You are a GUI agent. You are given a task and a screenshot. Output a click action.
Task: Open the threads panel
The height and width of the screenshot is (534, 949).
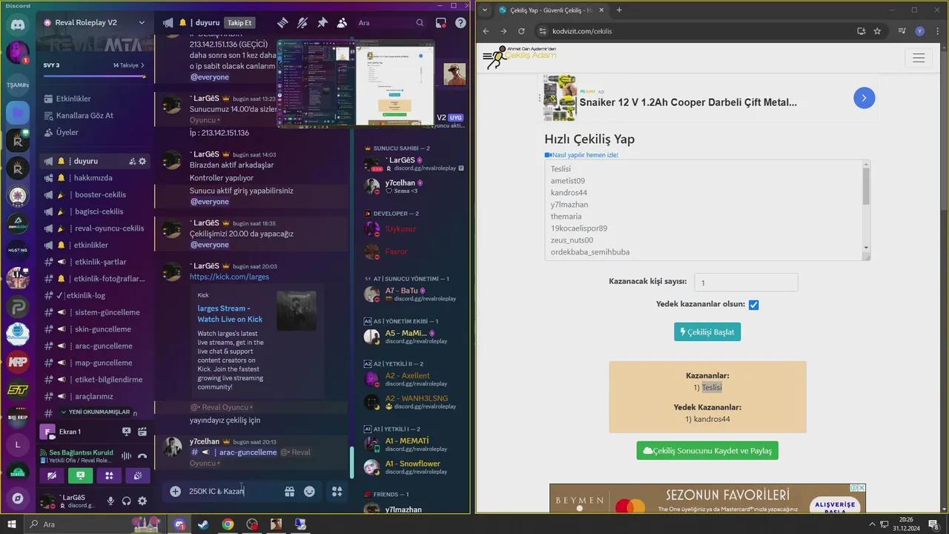pos(282,22)
